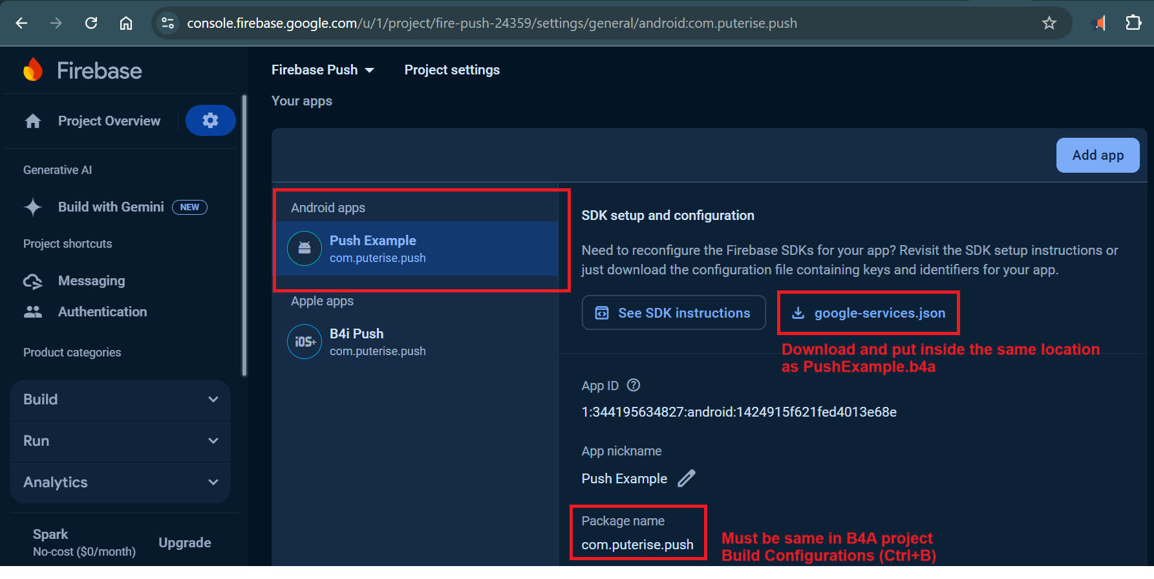This screenshot has height=579, width=1154.
Task: Open Messaging shortcut
Action: coord(92,281)
